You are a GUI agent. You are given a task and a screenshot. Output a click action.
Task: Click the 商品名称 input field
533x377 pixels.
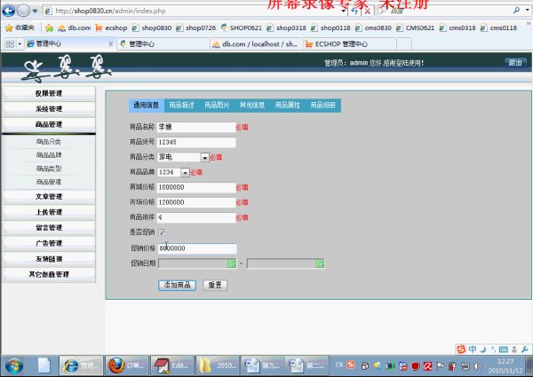196,127
